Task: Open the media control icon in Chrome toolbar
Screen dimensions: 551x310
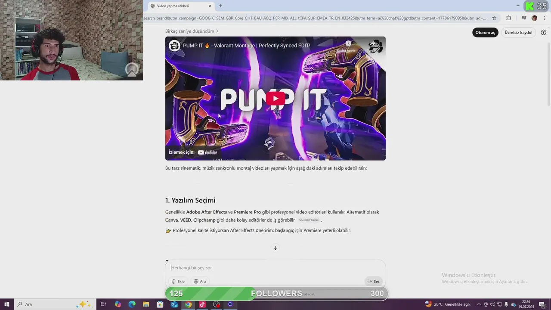Action: tap(524, 18)
